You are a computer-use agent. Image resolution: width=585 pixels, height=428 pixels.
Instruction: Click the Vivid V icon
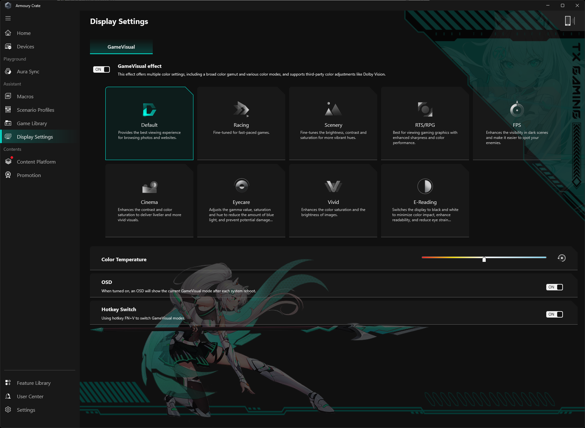coord(333,187)
